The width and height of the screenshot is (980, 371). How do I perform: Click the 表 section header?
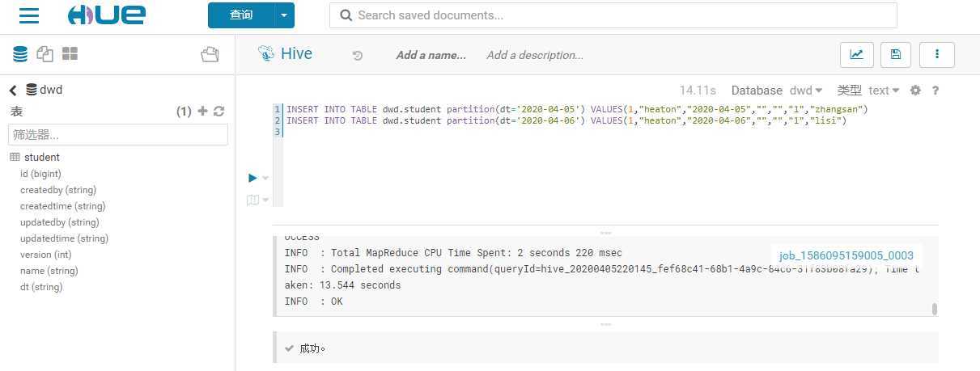(17, 112)
